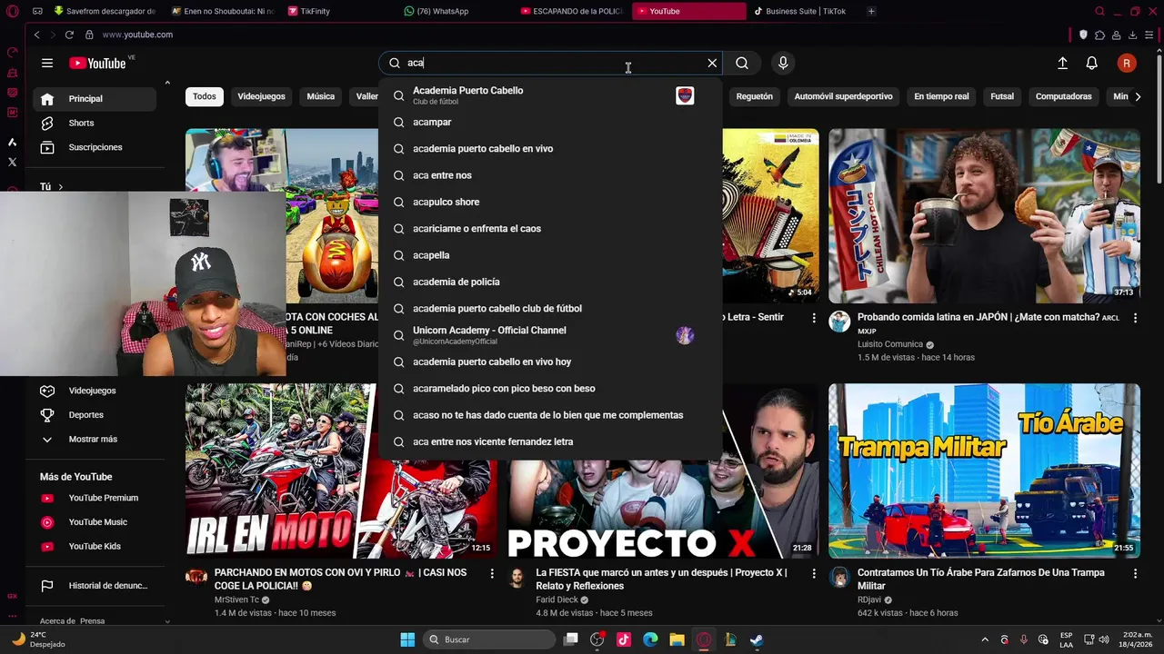
Task: Open Steam from the taskbar
Action: [757, 639]
